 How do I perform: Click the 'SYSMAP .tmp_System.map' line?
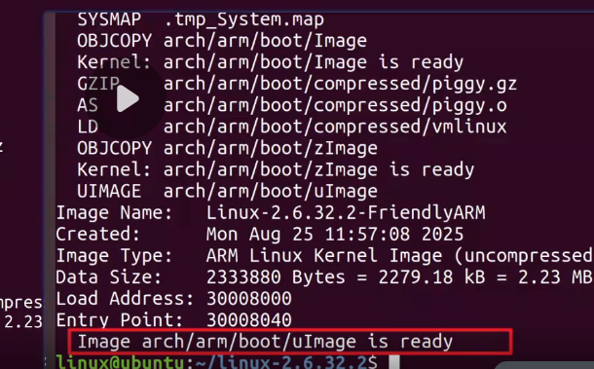[201, 19]
